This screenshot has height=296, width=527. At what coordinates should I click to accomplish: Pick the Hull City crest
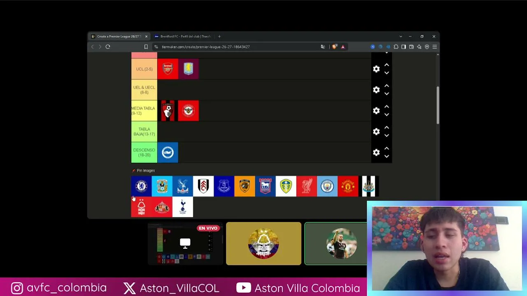coord(245,186)
